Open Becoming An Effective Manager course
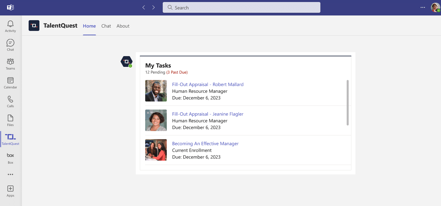Viewport: 441px width, 206px height. click(205, 143)
